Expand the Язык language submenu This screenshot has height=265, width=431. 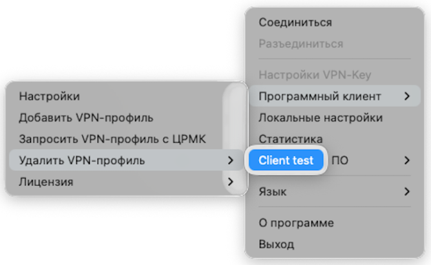pyautogui.click(x=335, y=191)
